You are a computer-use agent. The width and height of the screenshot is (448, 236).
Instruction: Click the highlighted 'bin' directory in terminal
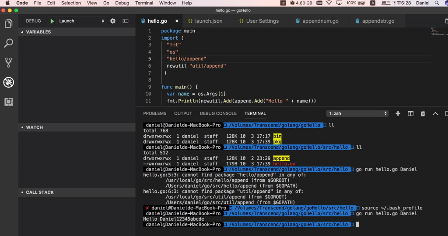coord(277,136)
